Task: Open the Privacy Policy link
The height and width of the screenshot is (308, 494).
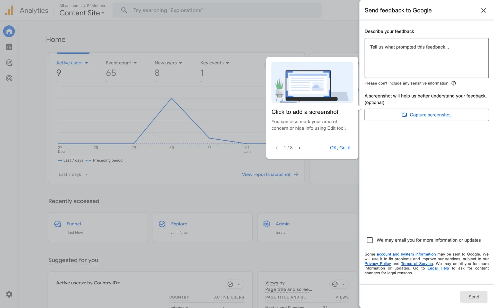Action: (377, 264)
